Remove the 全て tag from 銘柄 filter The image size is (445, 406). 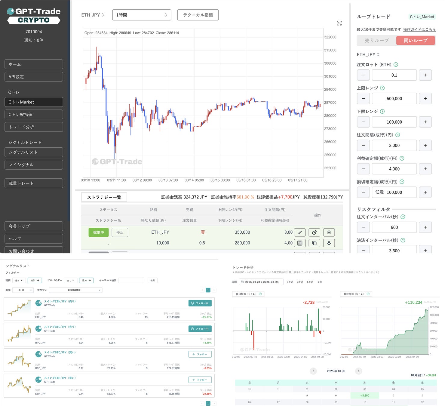point(21,280)
